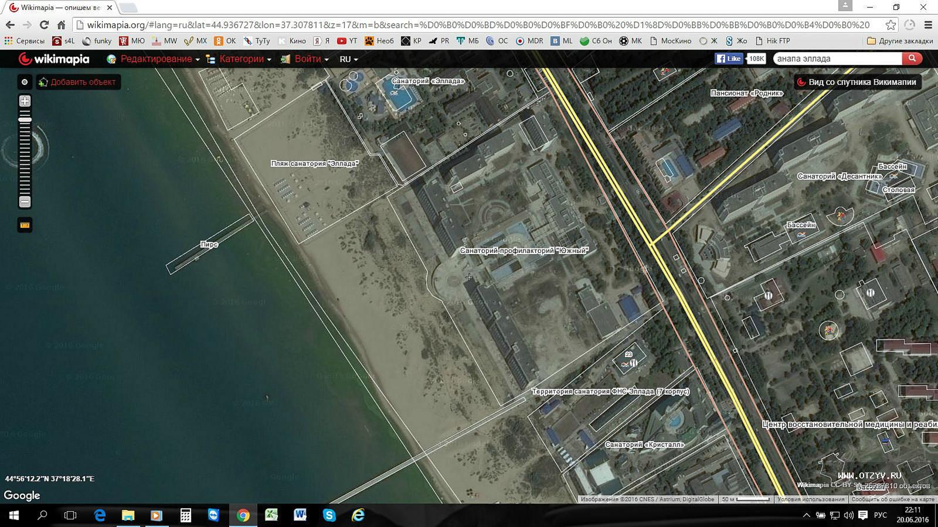Click the map label Пляж санатория Эллада
Image resolution: width=938 pixels, height=527 pixels.
[x=315, y=163]
